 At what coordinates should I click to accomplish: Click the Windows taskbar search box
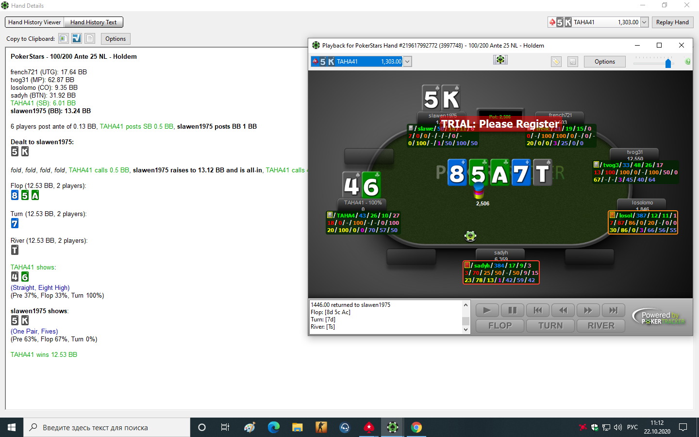coord(107,427)
